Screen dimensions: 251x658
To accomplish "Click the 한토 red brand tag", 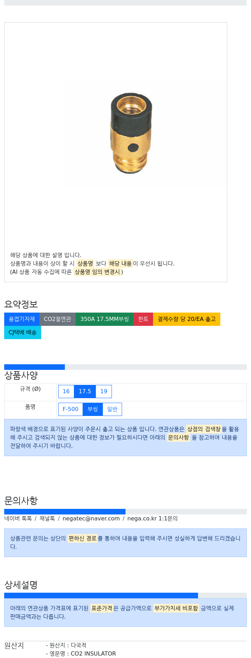I will [143, 319].
